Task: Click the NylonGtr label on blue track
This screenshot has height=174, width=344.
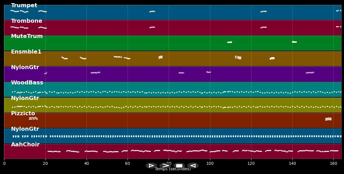Action: tap(25, 129)
